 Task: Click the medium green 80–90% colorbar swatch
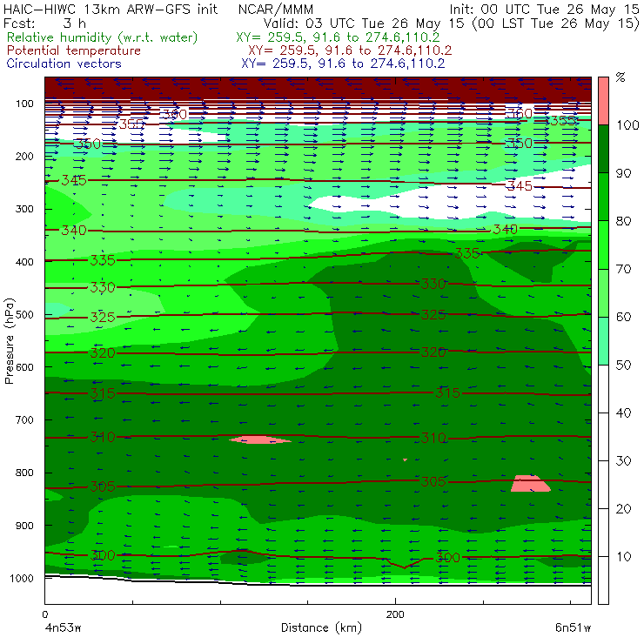pos(603,197)
